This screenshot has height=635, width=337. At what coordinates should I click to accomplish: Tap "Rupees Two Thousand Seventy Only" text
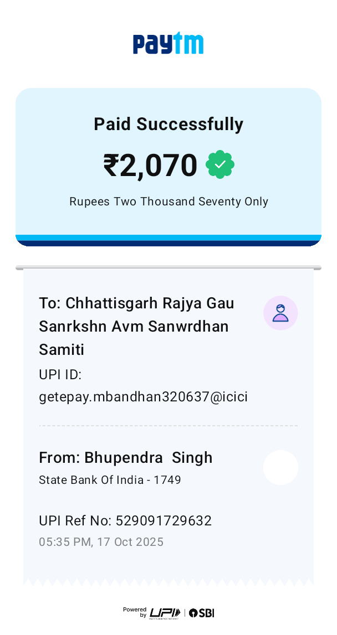pyautogui.click(x=168, y=202)
